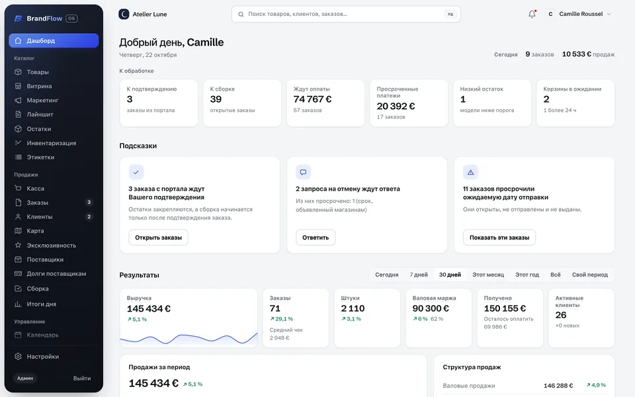Click the Открыть заказы button
Image resolution: width=635 pixels, height=397 pixels.
(x=158, y=238)
